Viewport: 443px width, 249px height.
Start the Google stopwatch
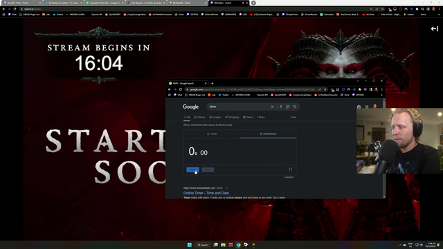coord(192,169)
